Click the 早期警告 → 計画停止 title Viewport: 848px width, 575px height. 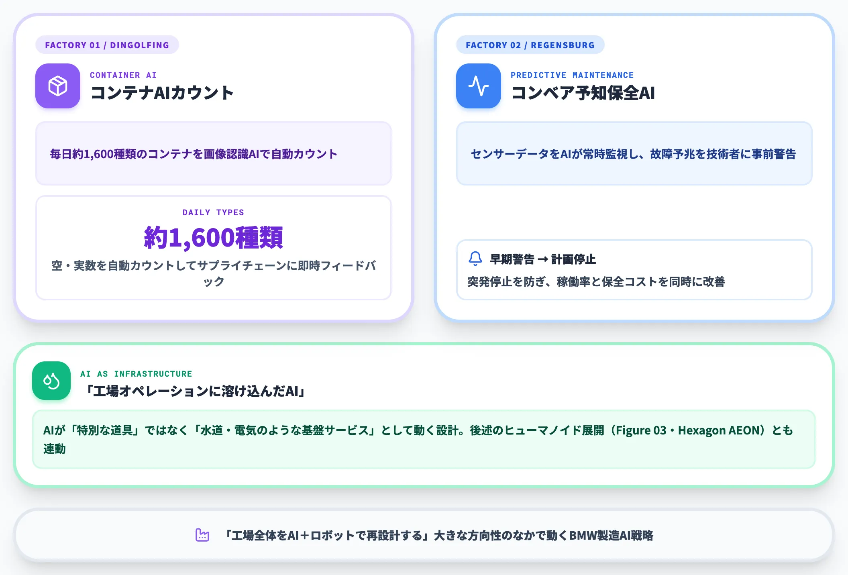pos(543,259)
